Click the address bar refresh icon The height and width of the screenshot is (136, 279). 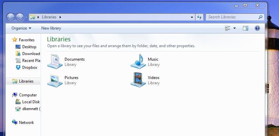pyautogui.click(x=199, y=17)
